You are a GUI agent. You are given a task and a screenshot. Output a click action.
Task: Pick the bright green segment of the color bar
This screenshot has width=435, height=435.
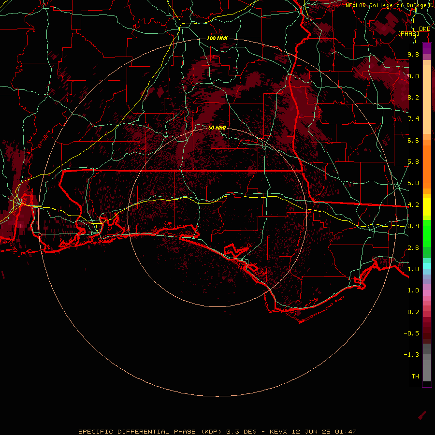[x=427, y=233]
